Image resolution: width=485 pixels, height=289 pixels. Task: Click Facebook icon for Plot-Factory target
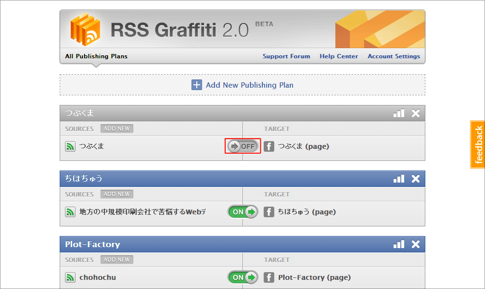269,277
